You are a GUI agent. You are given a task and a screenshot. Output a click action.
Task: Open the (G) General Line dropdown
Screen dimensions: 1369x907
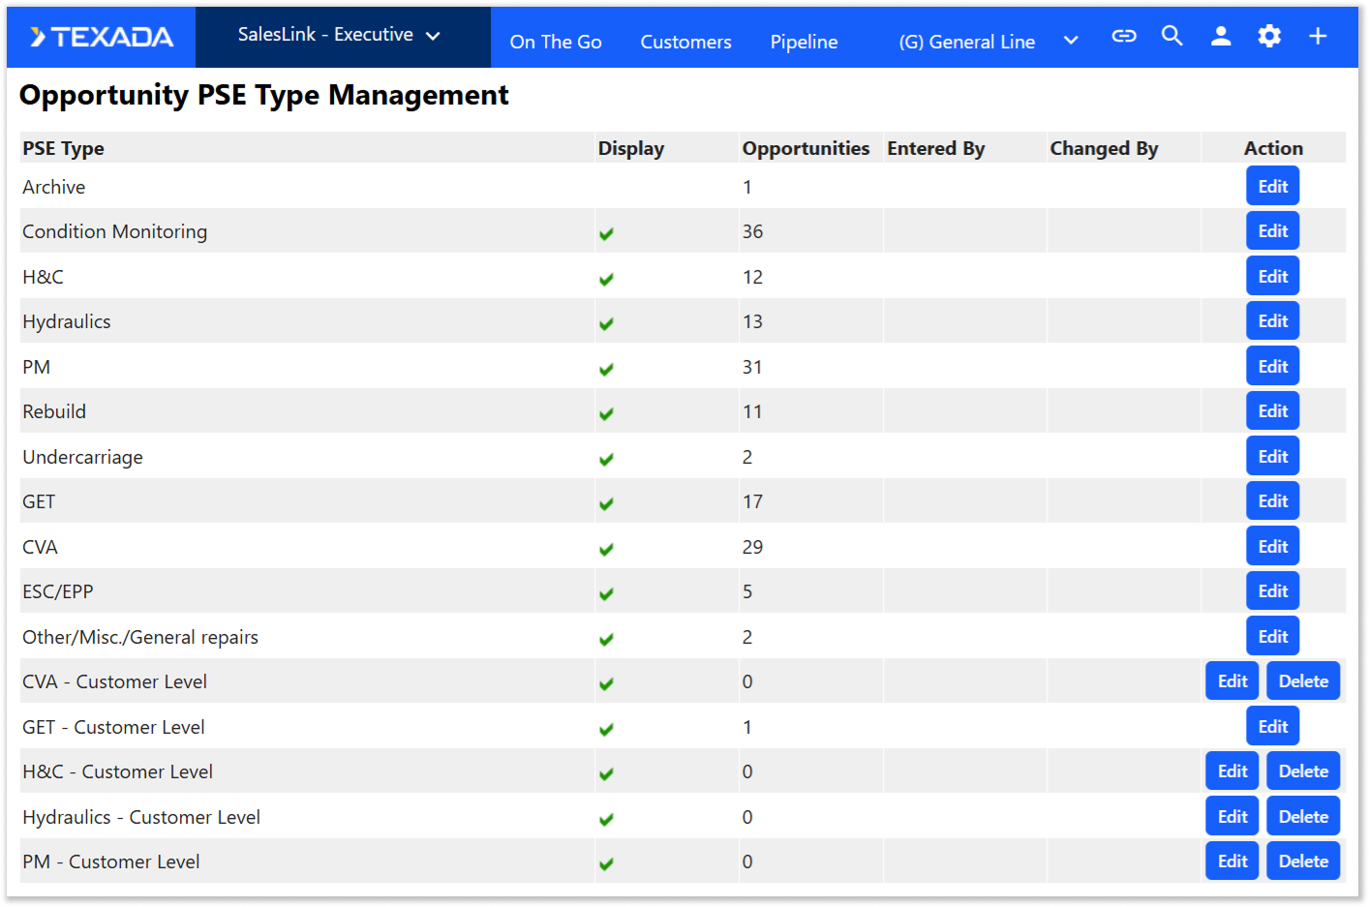tap(966, 42)
